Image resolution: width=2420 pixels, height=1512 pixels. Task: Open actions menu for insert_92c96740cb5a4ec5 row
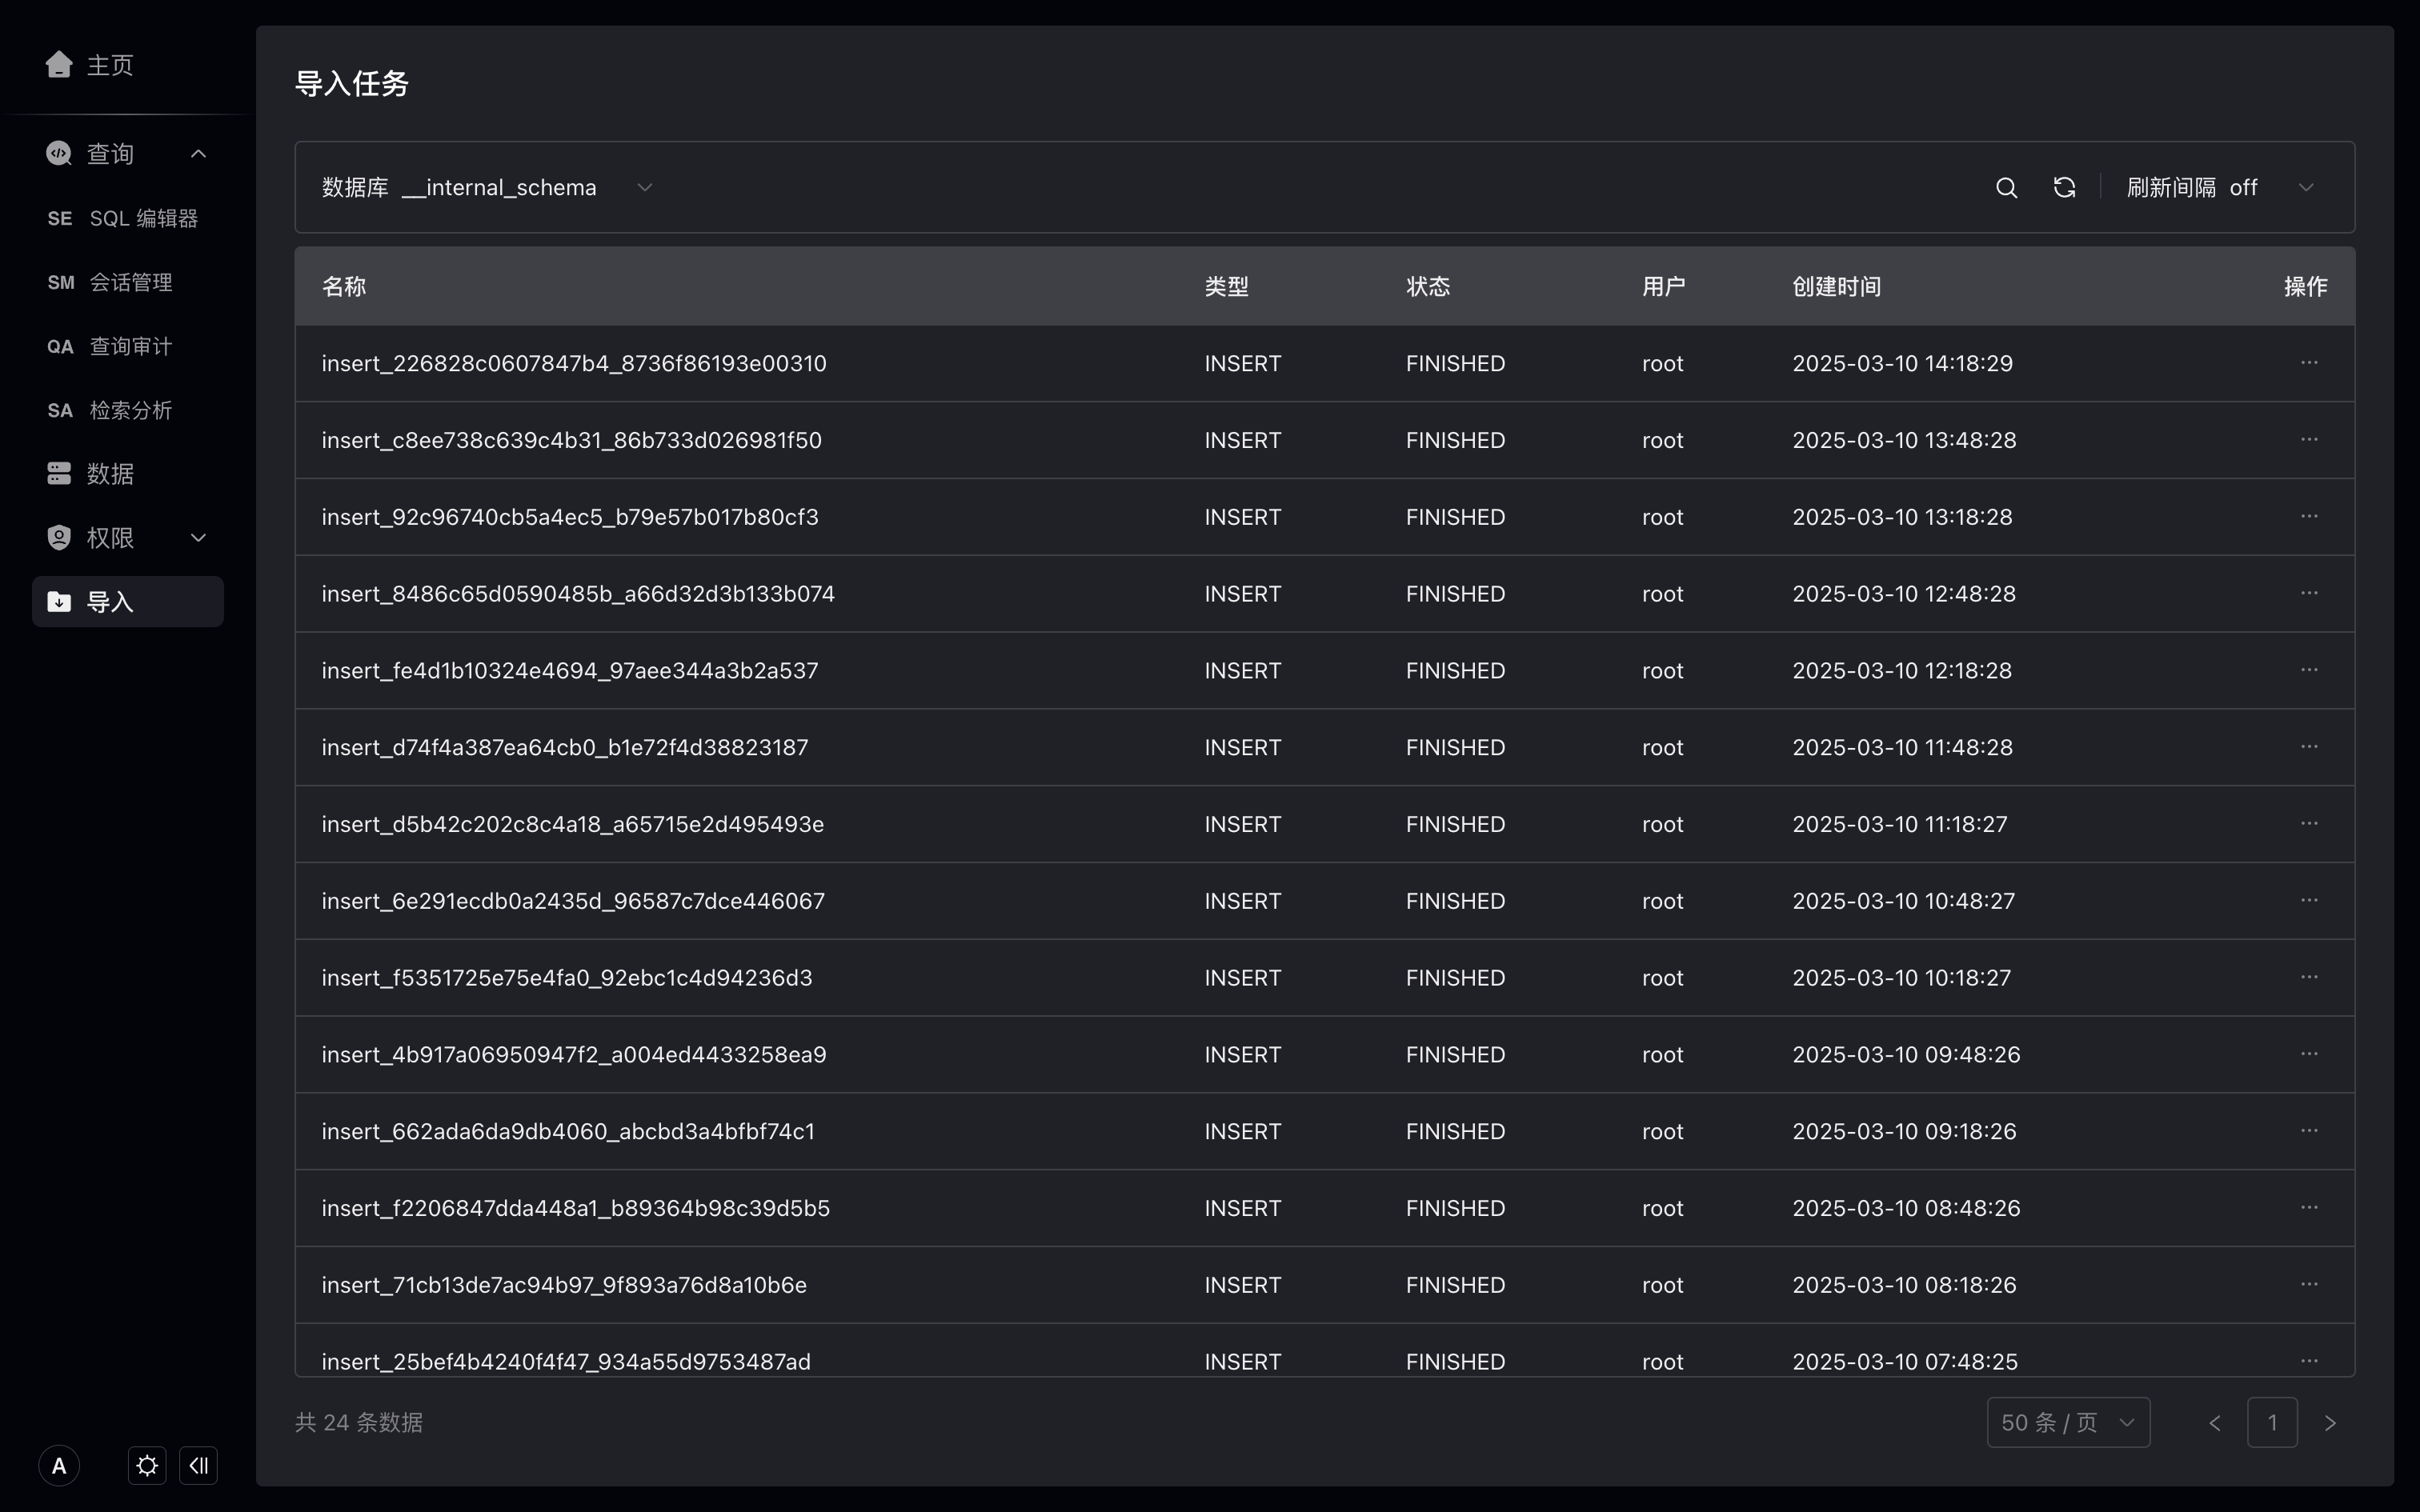pos(2308,517)
